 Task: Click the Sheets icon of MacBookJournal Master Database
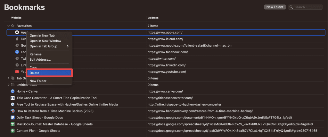pos(12,124)
